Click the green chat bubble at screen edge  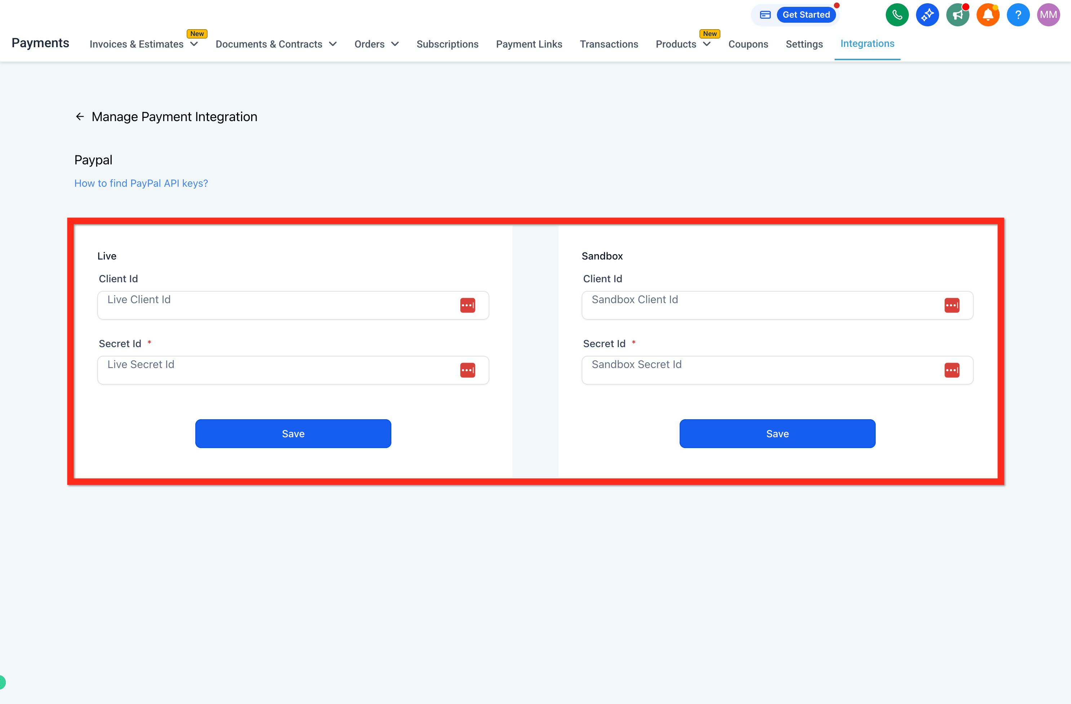(x=2, y=682)
